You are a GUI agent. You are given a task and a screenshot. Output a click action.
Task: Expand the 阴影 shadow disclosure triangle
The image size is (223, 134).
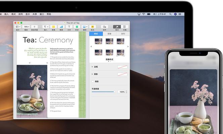click(92, 74)
